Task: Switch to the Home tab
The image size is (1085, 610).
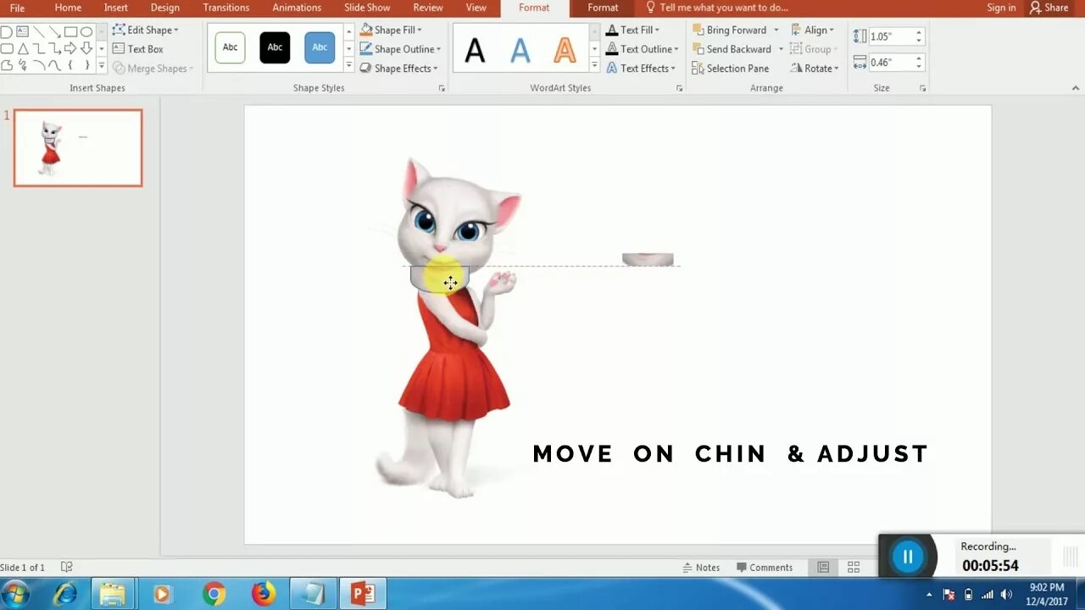Action: tap(68, 8)
